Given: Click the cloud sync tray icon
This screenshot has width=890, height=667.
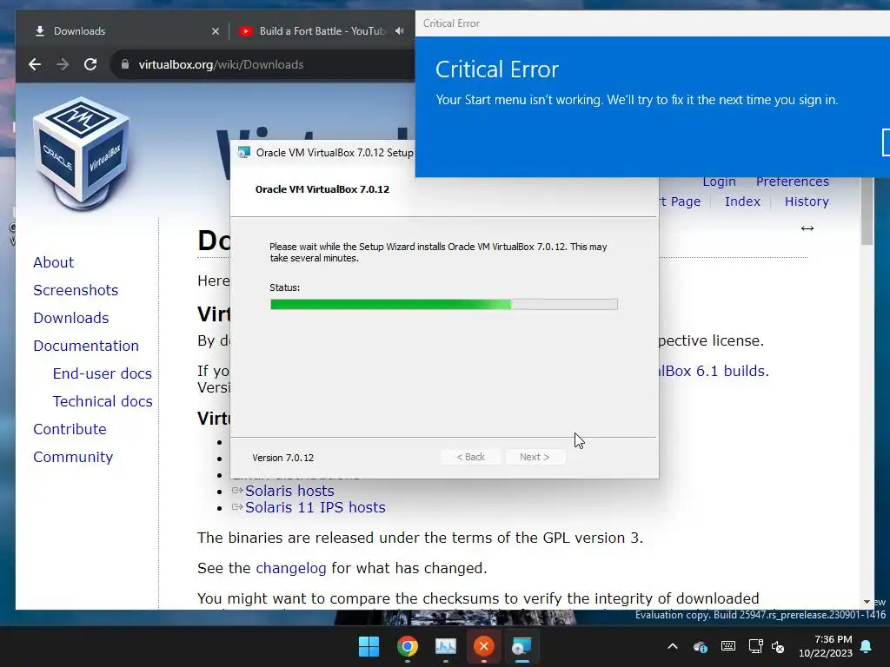Looking at the screenshot, I should point(701,646).
